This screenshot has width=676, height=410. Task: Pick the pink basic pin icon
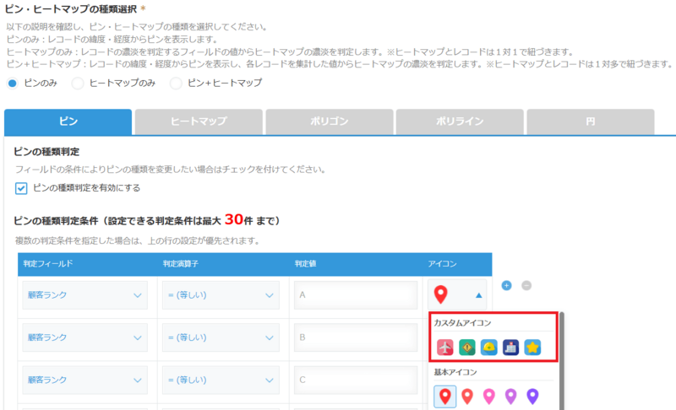489,396
